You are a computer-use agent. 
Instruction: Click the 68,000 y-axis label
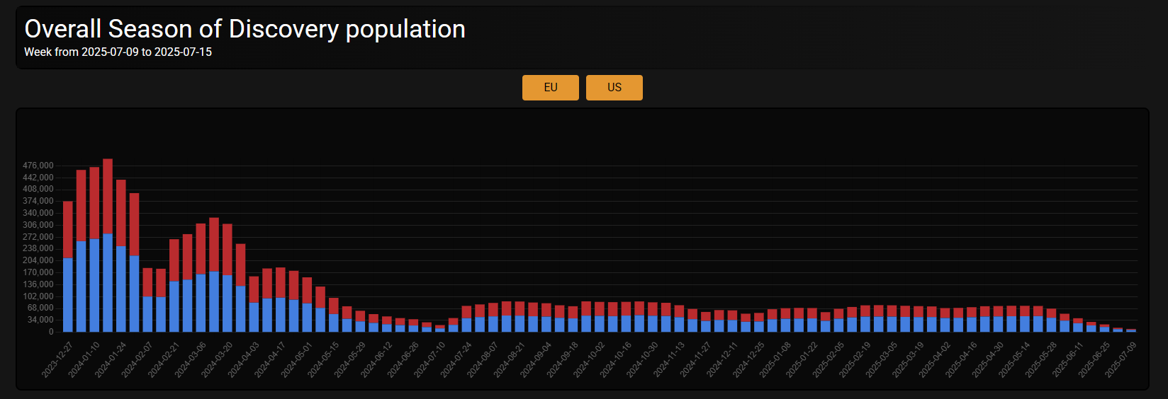click(40, 308)
